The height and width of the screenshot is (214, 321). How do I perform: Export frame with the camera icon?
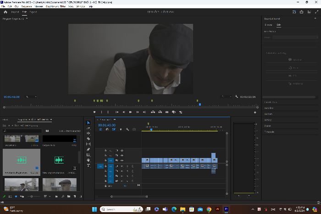[x=167, y=112]
